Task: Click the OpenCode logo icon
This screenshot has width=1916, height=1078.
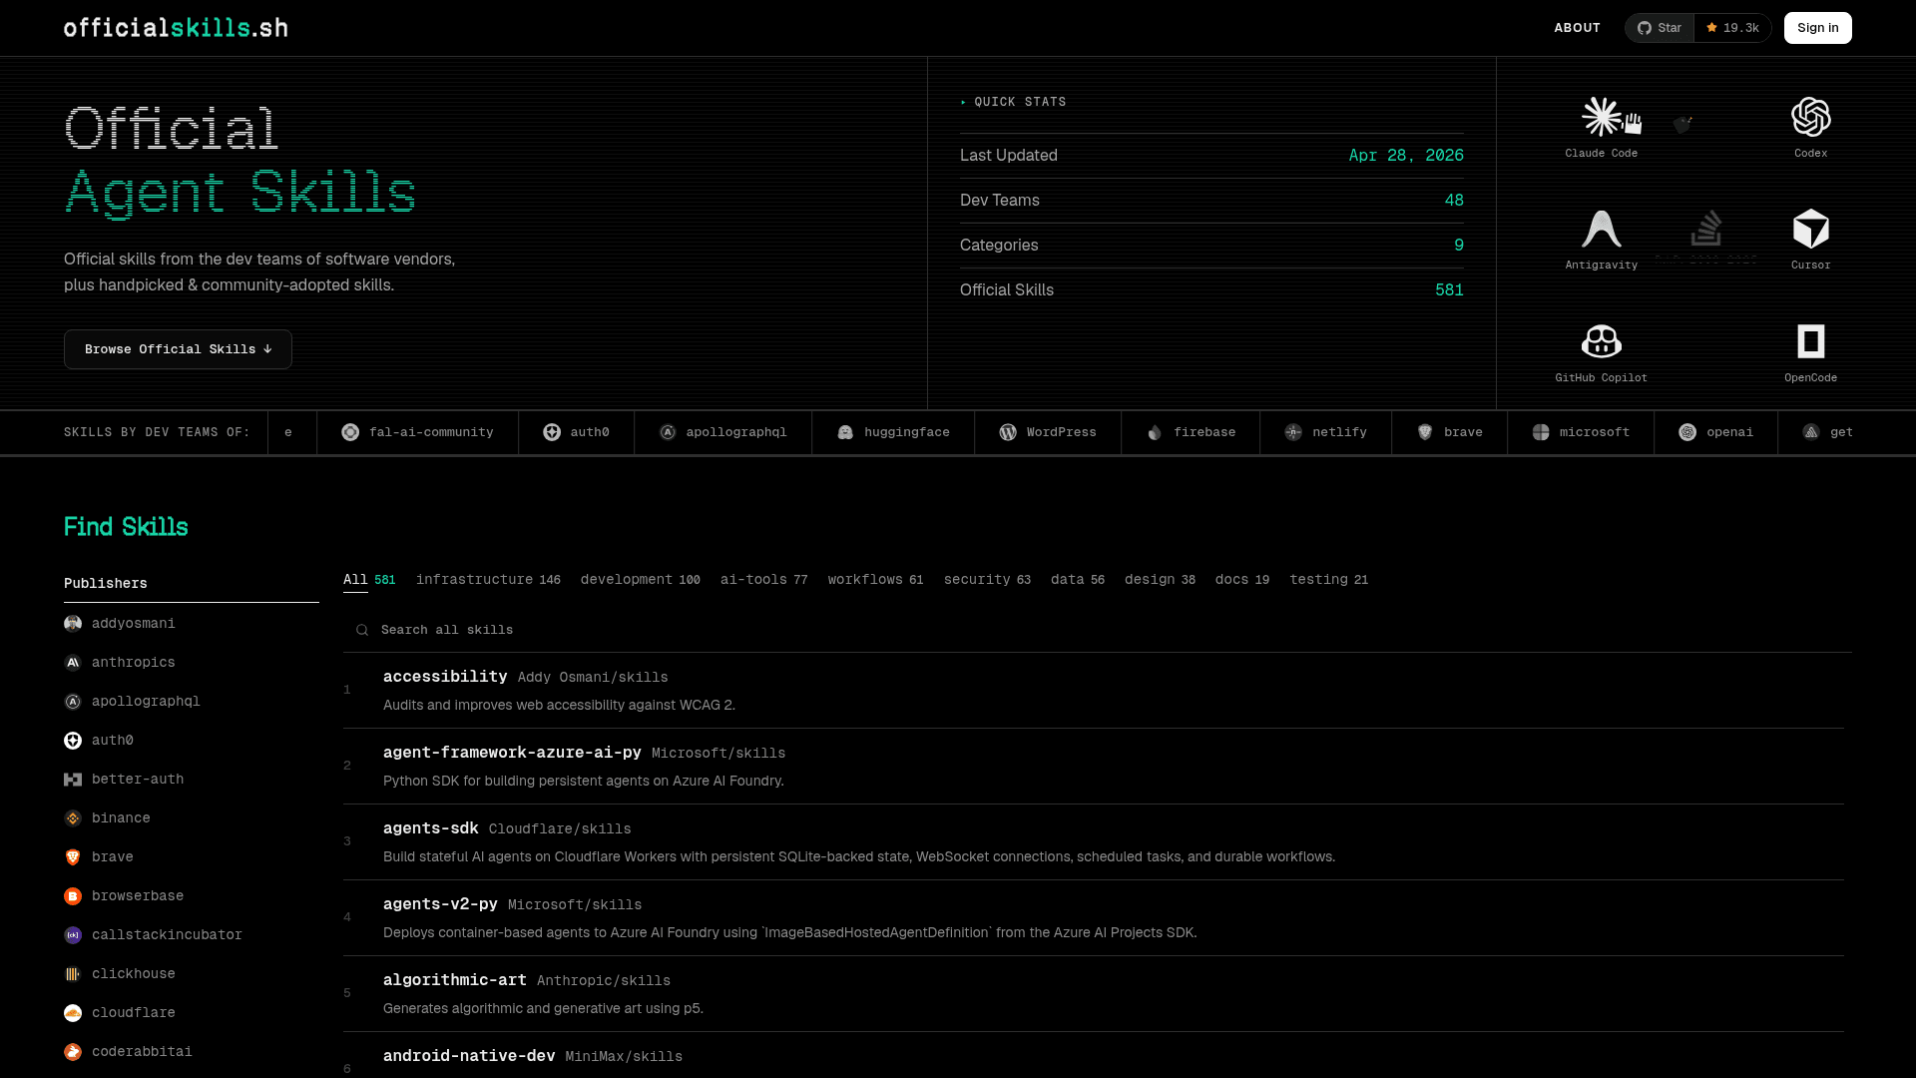Action: (1810, 342)
